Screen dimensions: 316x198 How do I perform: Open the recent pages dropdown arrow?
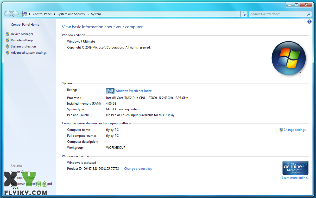[20, 14]
